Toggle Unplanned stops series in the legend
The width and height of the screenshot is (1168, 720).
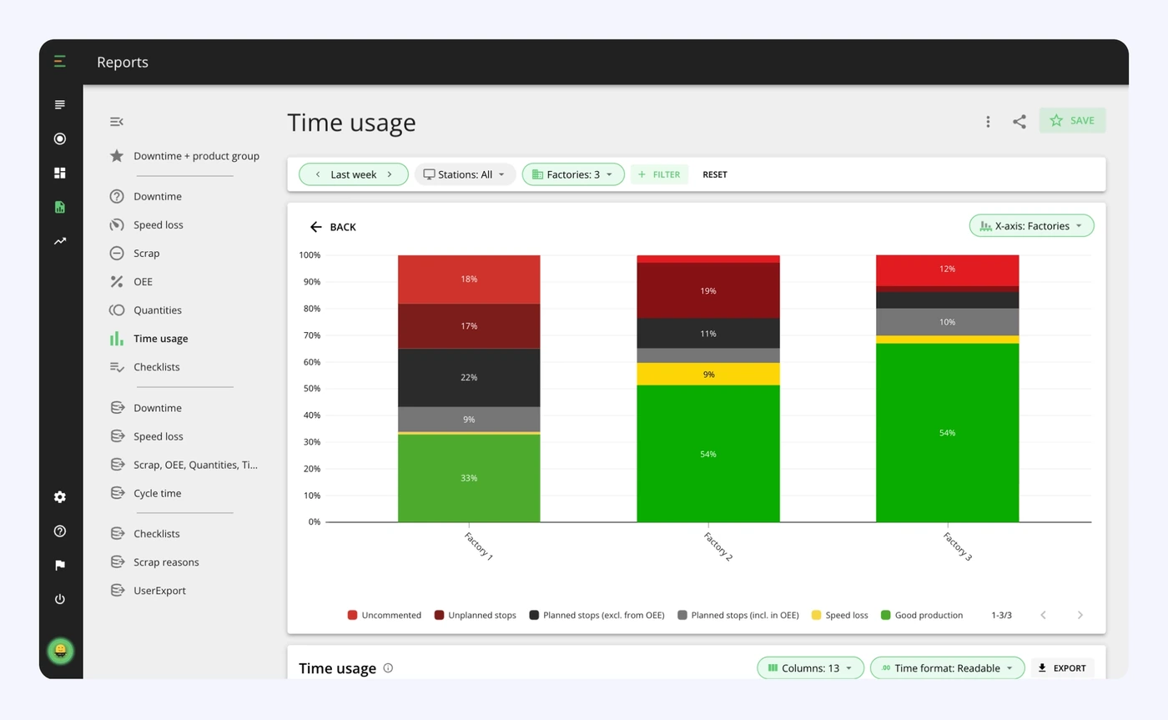(475, 615)
